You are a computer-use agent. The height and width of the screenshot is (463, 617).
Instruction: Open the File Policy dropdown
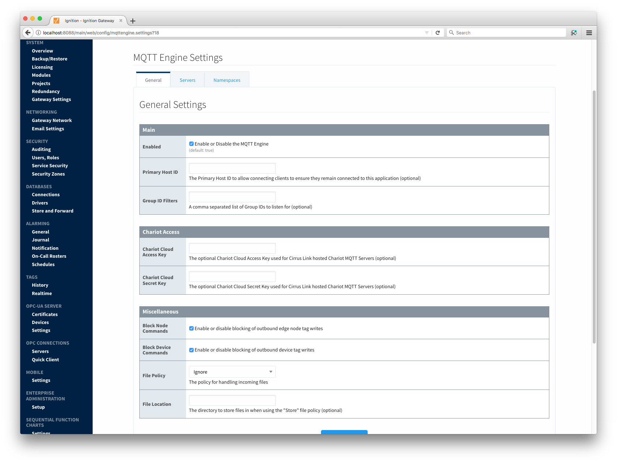tap(232, 372)
